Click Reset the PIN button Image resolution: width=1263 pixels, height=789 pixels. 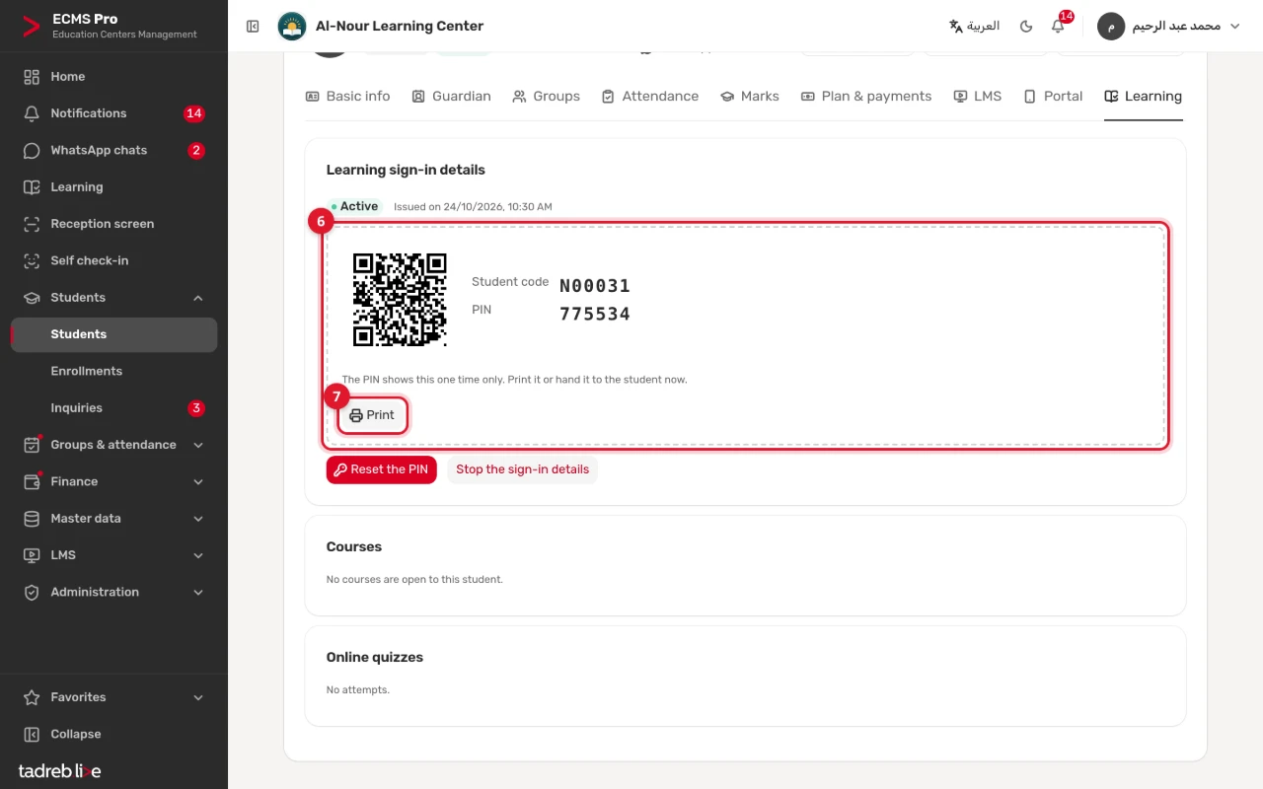coord(381,469)
